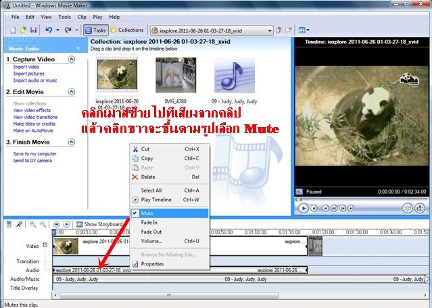Toggle the checked Mute option
This screenshot has height=308, width=432.
tap(170, 213)
